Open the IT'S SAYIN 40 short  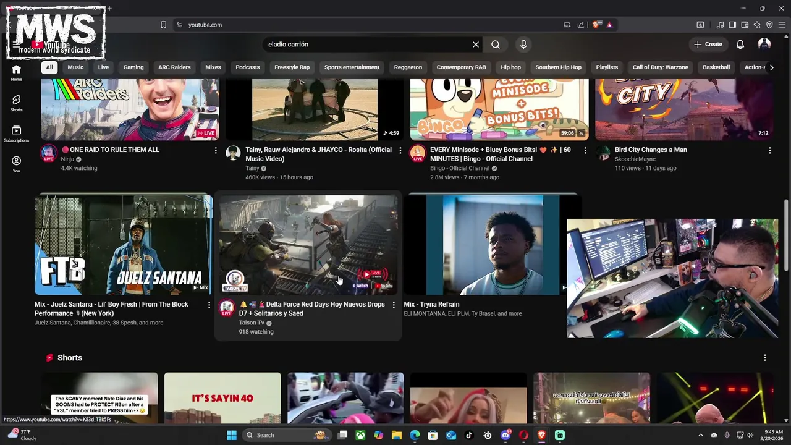222,398
